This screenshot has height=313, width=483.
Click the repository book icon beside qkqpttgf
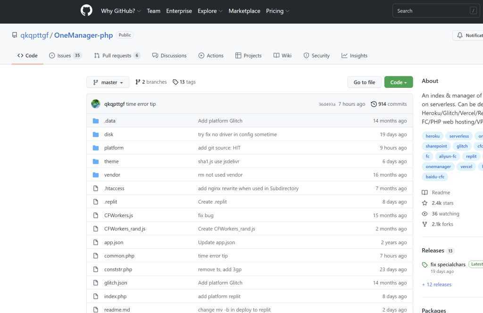15,35
